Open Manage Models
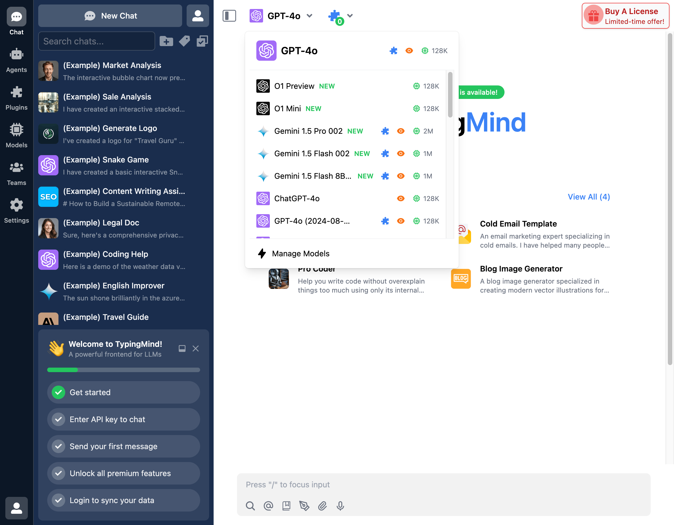 tap(300, 254)
